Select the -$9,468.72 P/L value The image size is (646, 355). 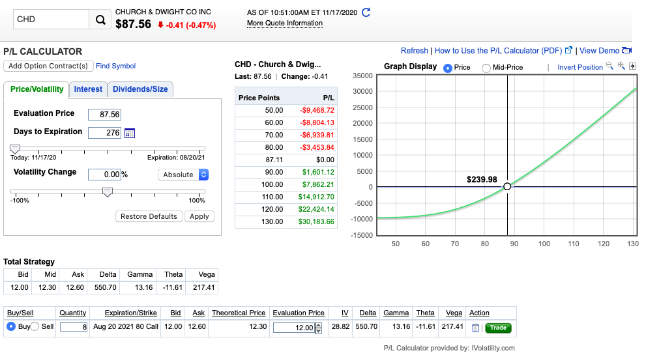tap(317, 110)
